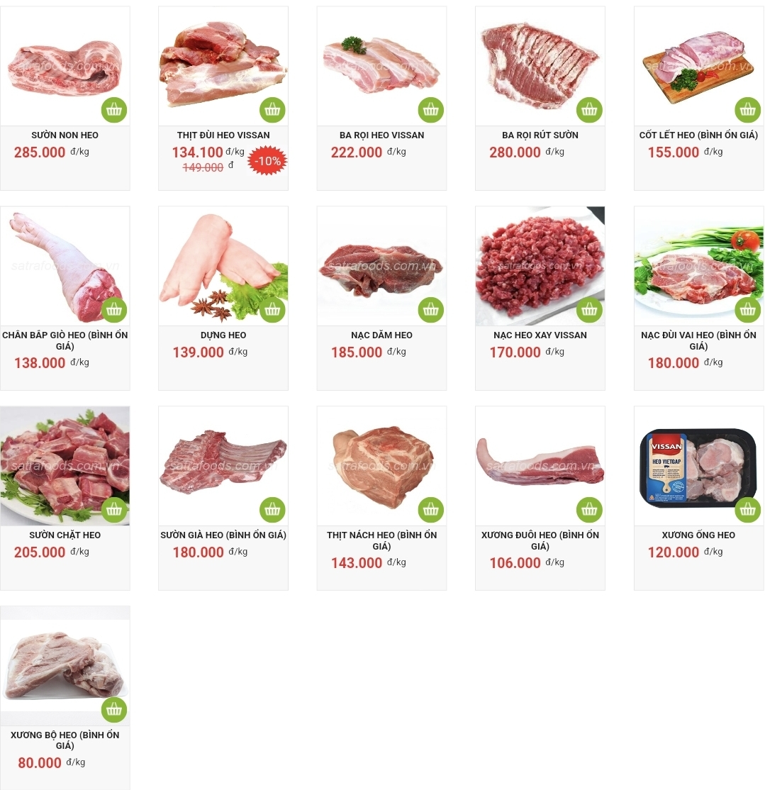Click the -10% discount badge
Image resolution: width=765 pixels, height=790 pixels.
267,161
